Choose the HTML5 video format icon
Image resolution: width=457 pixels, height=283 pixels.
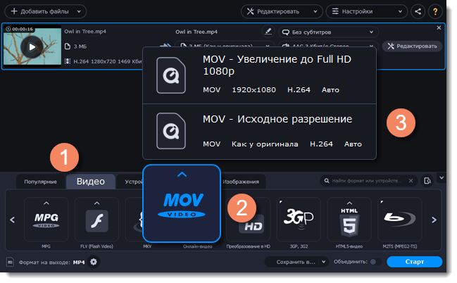pyautogui.click(x=349, y=220)
